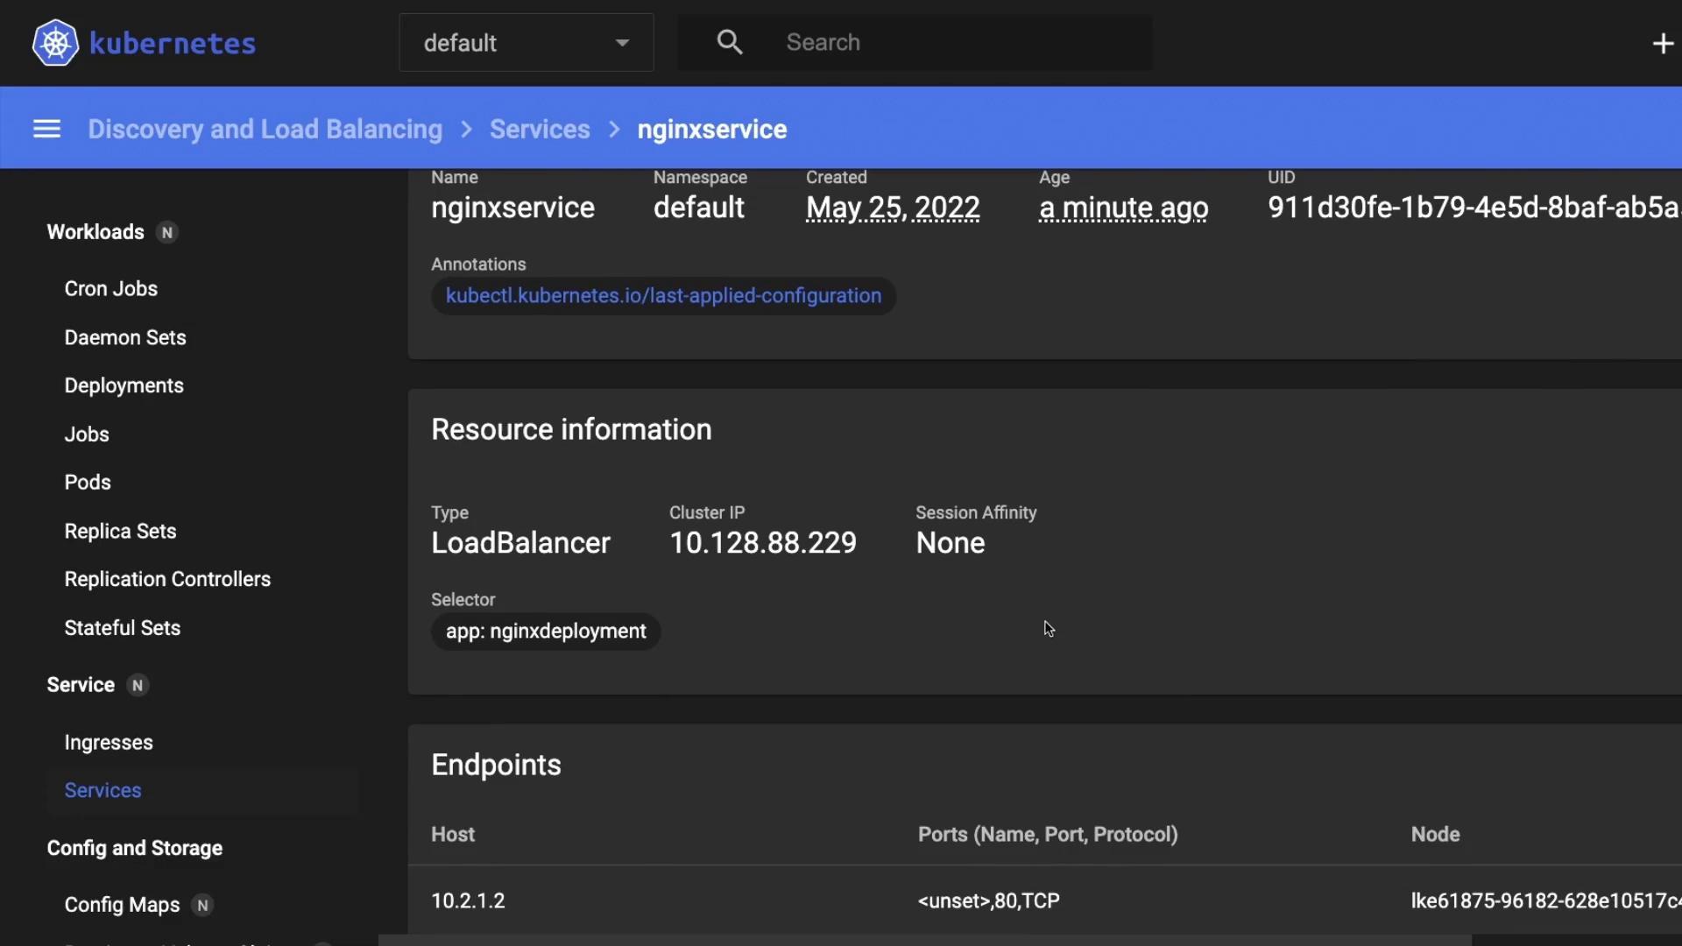
Task: Click the search magnifier icon
Action: (729, 42)
